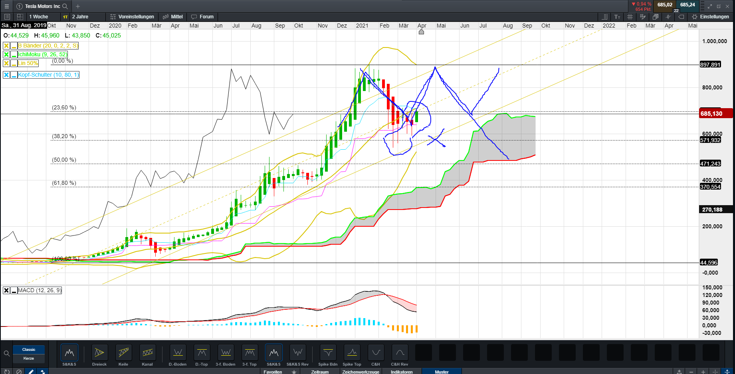Remove the IchiMoku indicator
This screenshot has height=374, width=735.
pyautogui.click(x=6, y=54)
